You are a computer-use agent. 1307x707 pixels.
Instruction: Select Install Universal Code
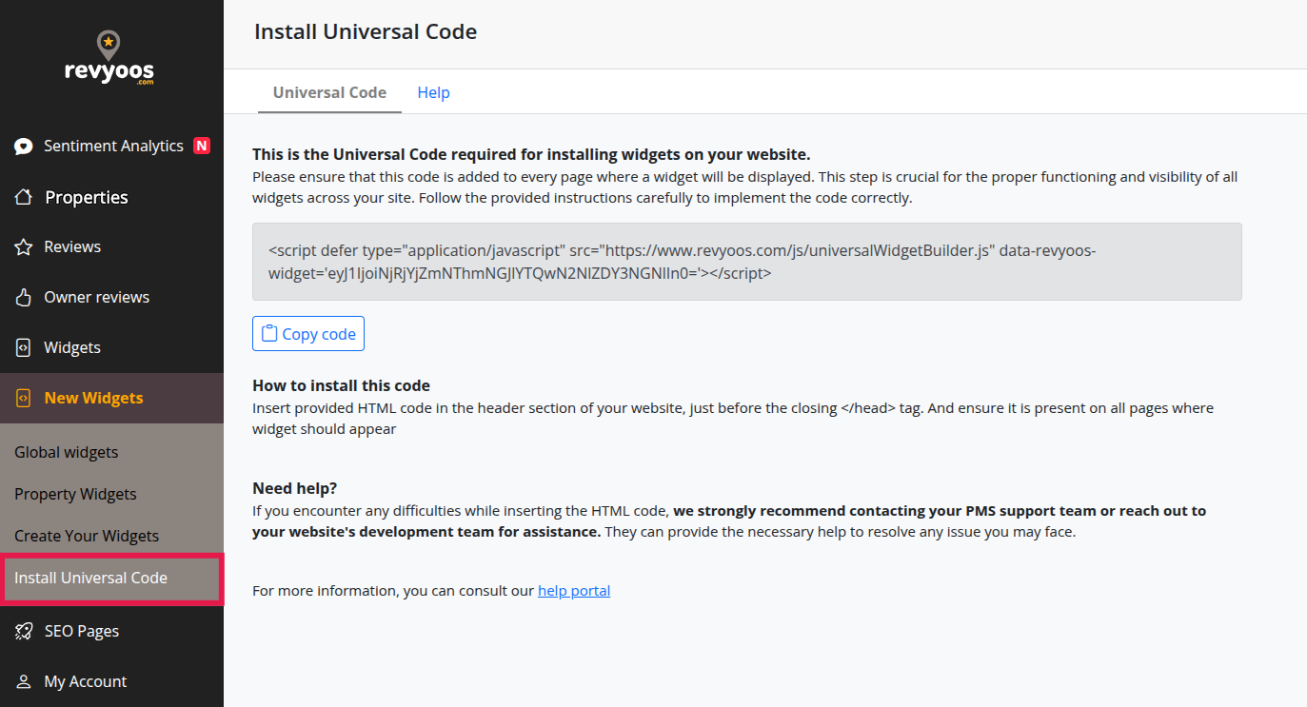[90, 577]
